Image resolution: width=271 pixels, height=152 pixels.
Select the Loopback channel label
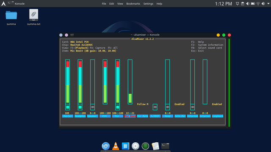tap(217, 116)
